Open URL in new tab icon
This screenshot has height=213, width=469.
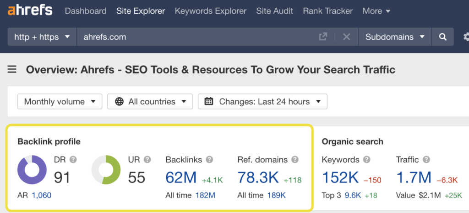tap(323, 37)
